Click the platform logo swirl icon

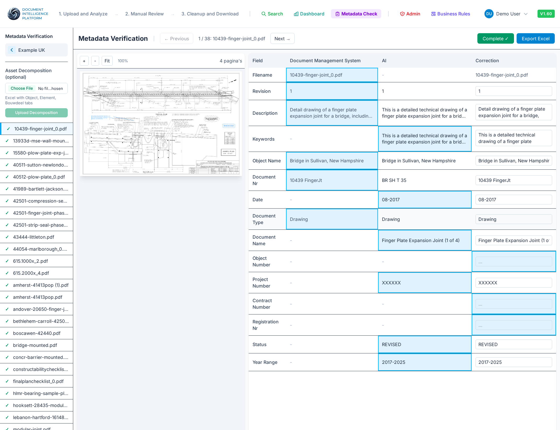(14, 14)
